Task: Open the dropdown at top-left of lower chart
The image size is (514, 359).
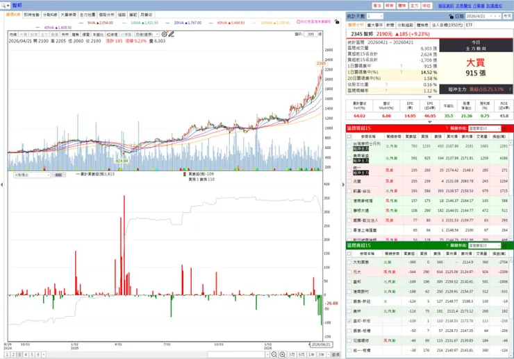Action: (32, 175)
